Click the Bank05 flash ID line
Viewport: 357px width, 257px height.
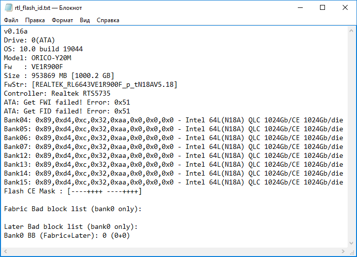tap(174, 129)
